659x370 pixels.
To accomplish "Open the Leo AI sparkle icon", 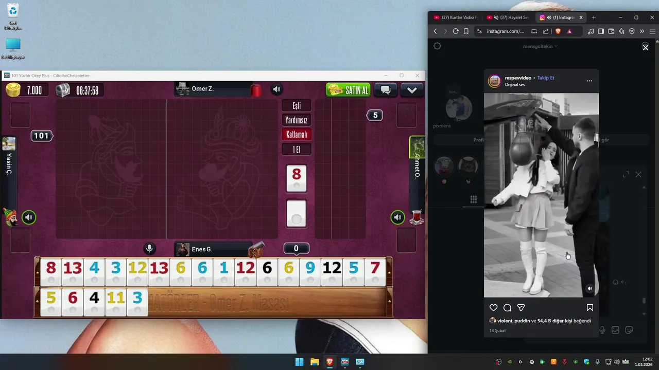I will tap(621, 31).
